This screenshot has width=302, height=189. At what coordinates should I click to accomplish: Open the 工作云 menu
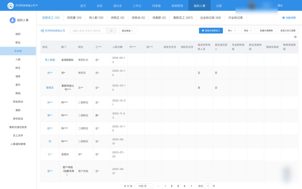(137, 6)
